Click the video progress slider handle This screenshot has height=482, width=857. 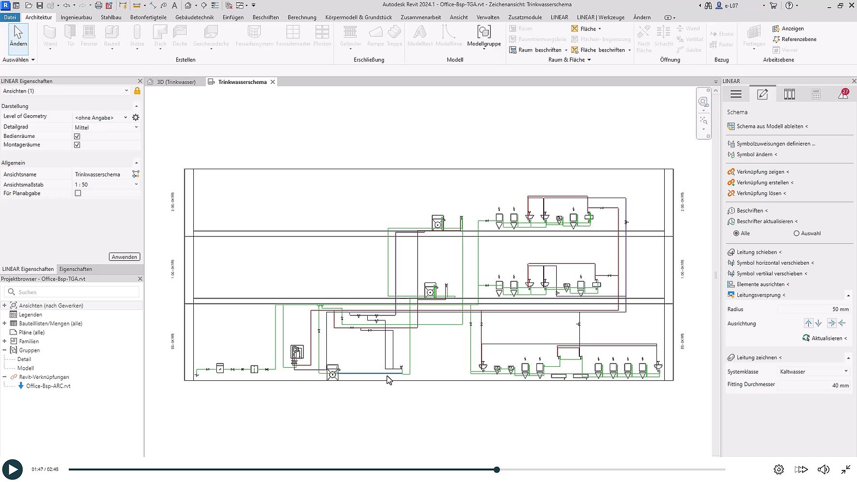pyautogui.click(x=496, y=469)
